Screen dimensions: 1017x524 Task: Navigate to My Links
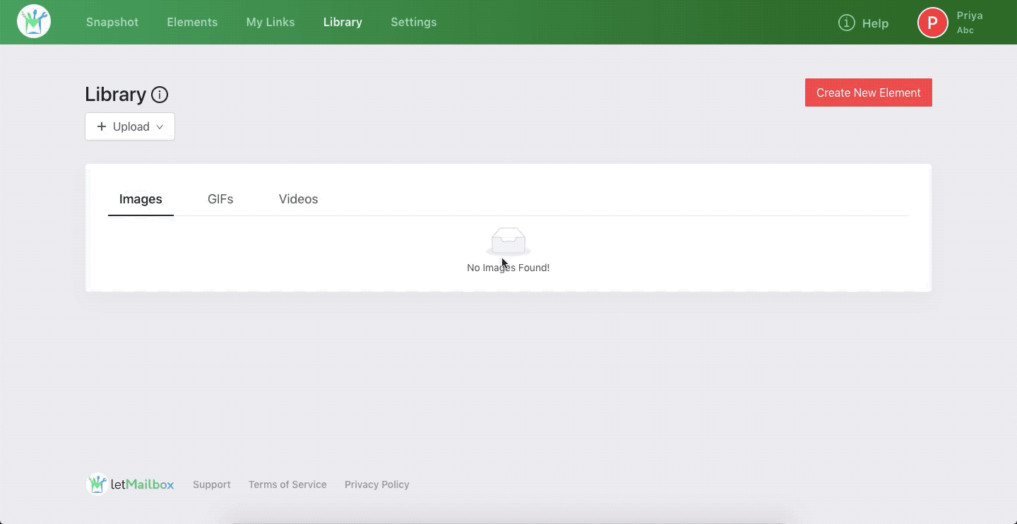tap(270, 22)
